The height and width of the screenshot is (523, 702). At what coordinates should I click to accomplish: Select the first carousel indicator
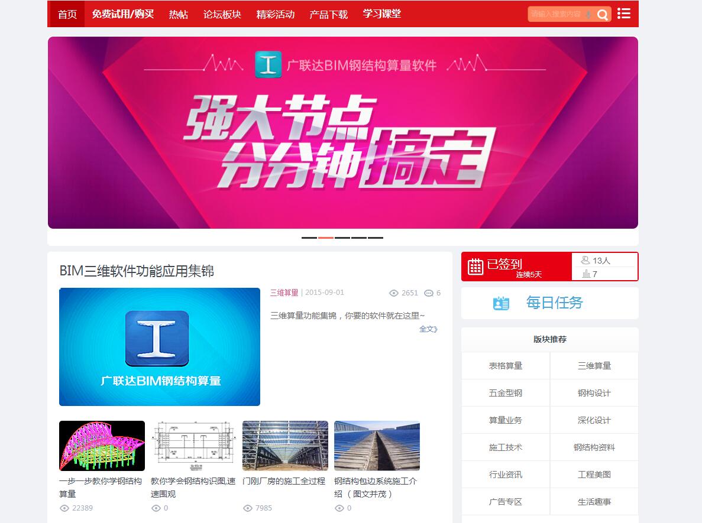(x=309, y=238)
